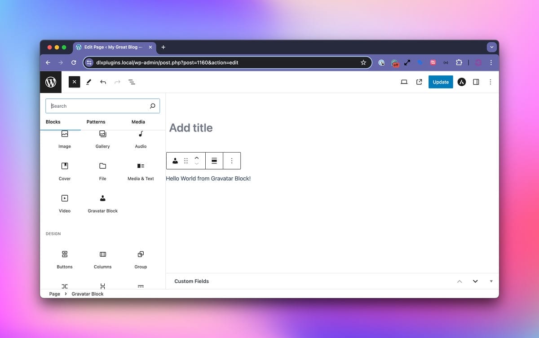539x338 pixels.
Task: Change alignment in block toolbar
Action: point(214,161)
